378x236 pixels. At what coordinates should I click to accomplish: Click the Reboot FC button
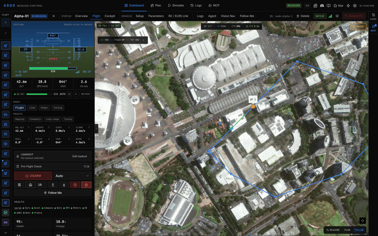[x=354, y=16]
